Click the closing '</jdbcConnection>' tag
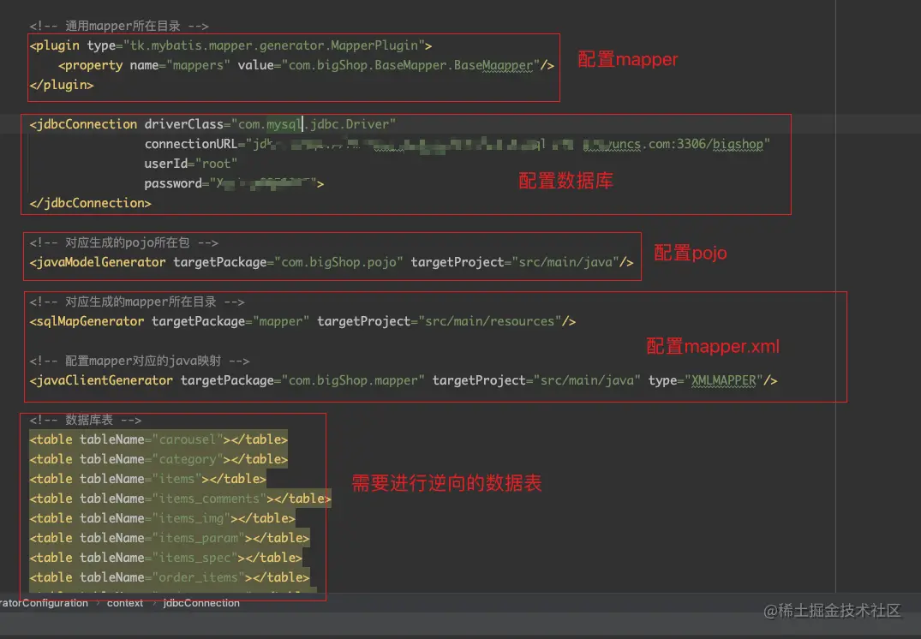The width and height of the screenshot is (921, 639). pos(91,203)
